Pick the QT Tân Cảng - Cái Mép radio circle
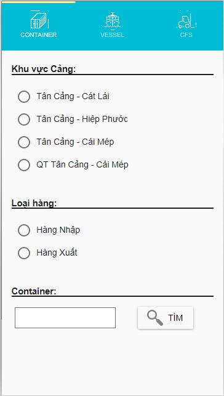Image resolution: width=224 pixels, height=396 pixels. pos(24,165)
